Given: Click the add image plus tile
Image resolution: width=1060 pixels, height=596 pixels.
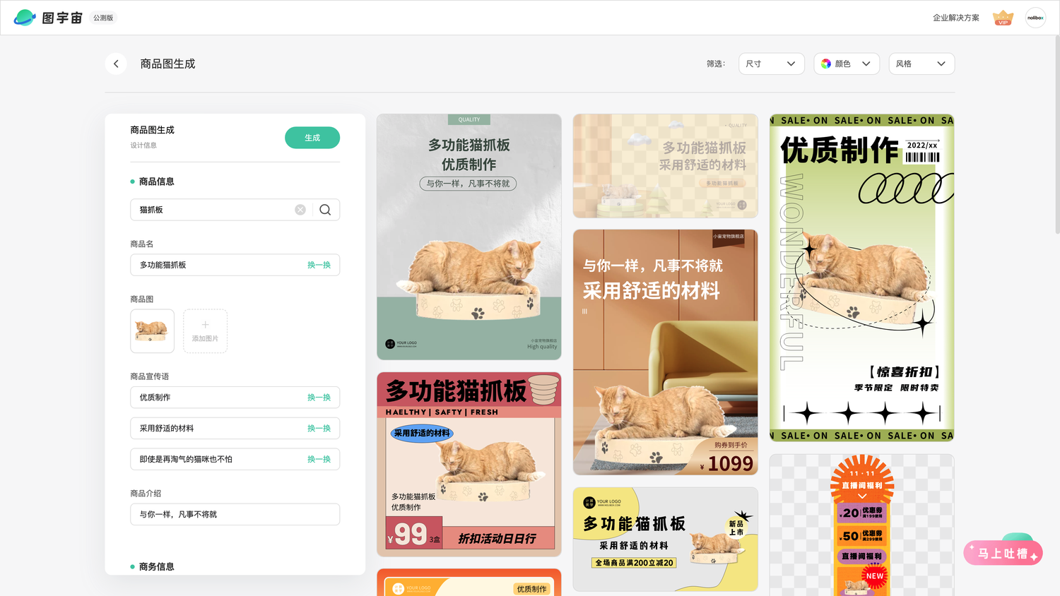Looking at the screenshot, I should (205, 331).
